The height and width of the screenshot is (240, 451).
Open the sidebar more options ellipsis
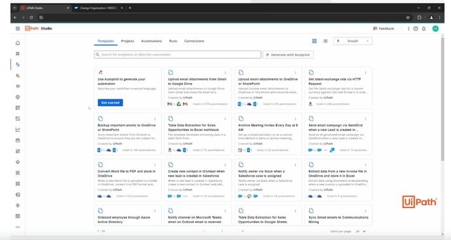point(18,227)
